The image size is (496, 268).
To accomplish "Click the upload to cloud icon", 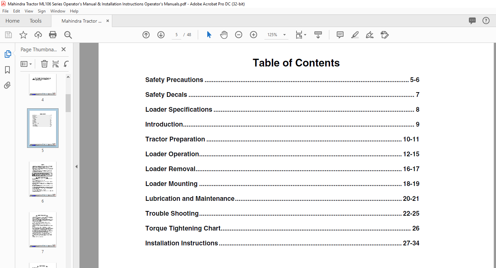I will pos(38,35).
